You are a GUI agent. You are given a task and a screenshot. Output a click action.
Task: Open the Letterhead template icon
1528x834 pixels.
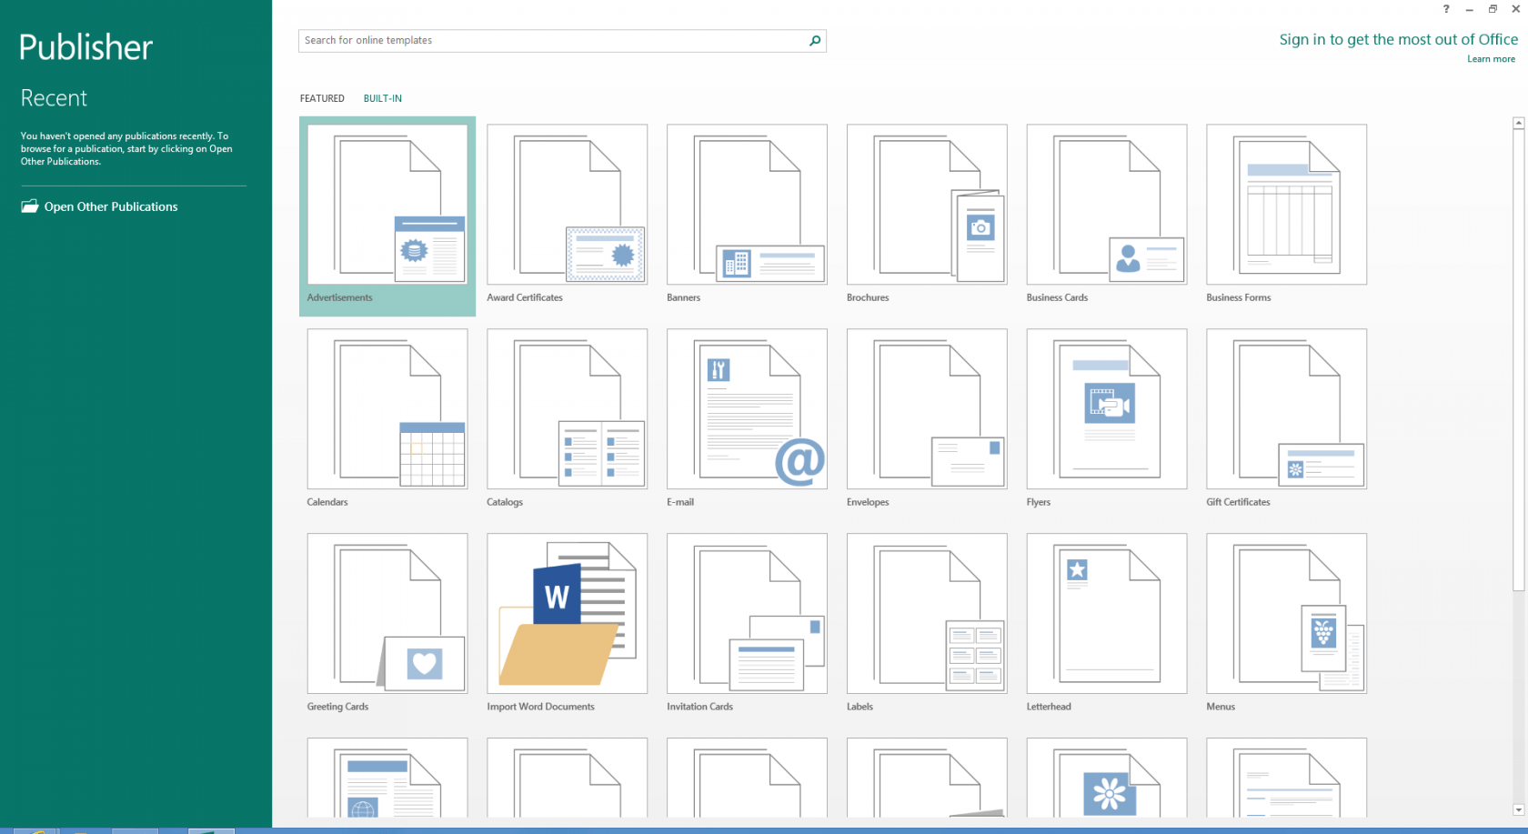1107,614
